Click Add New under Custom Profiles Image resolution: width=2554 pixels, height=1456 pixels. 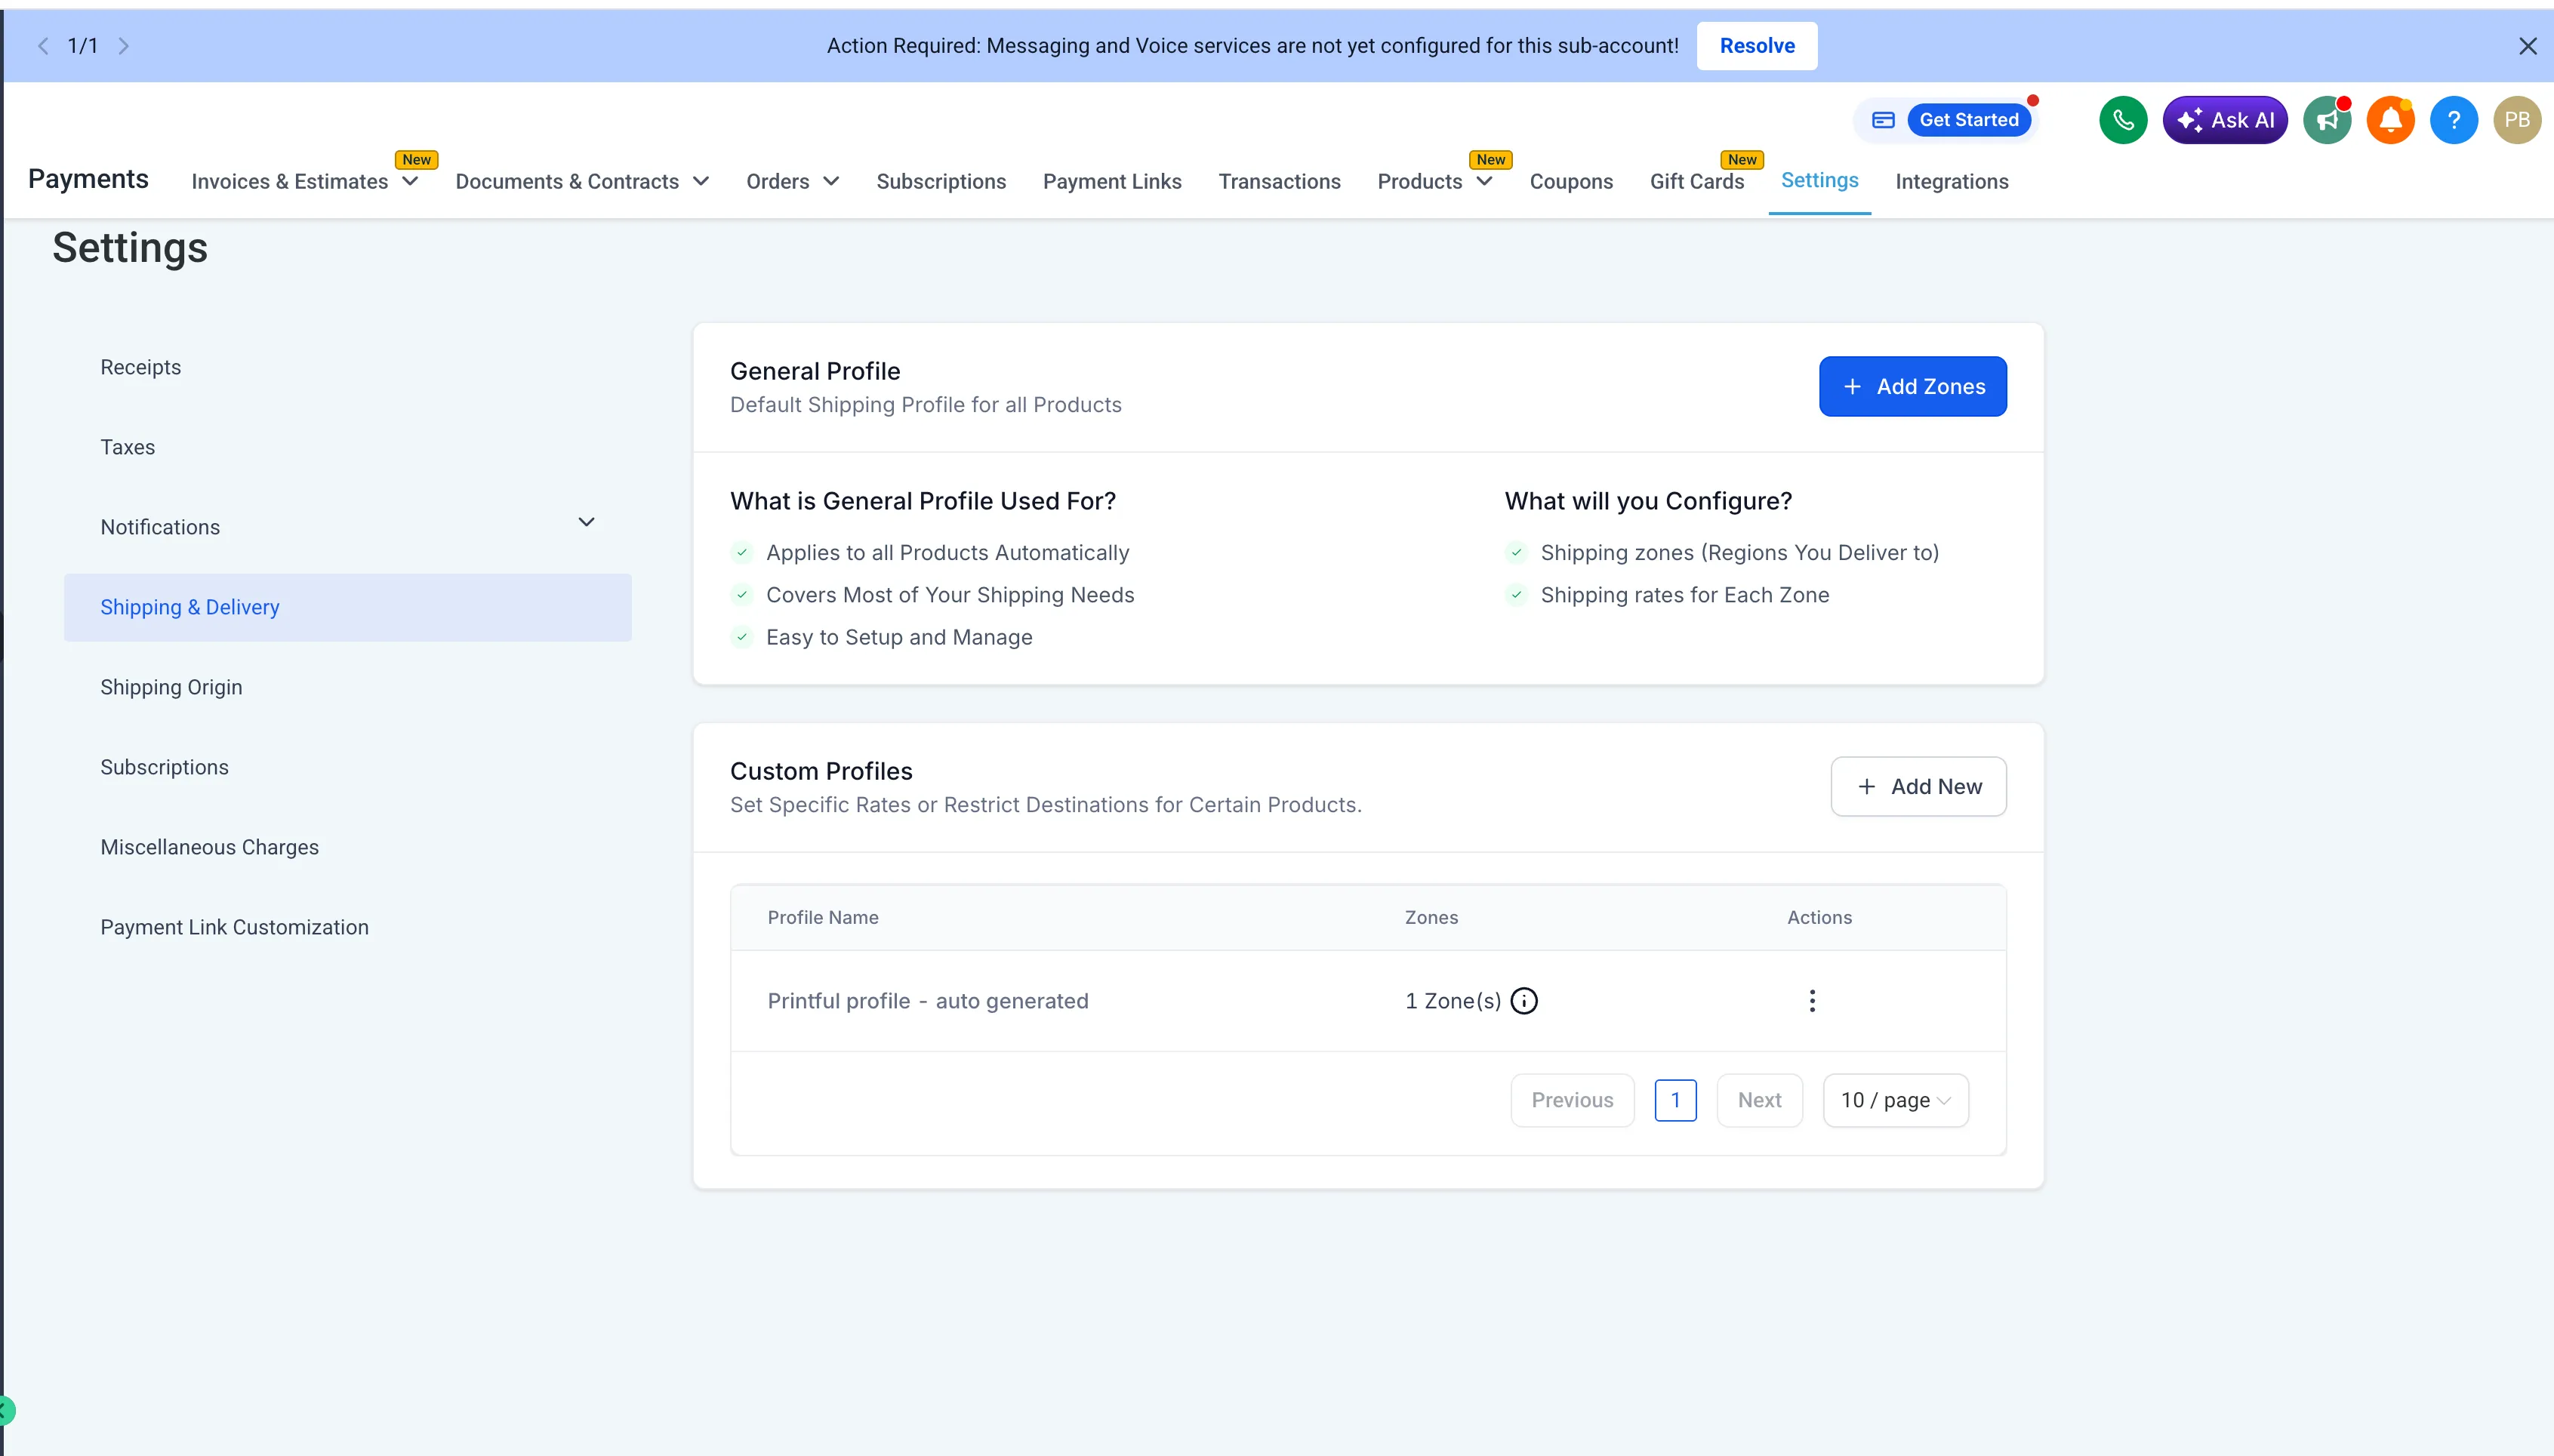pos(1918,786)
